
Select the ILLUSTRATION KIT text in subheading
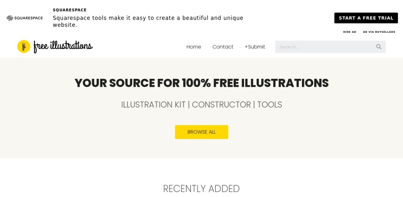(153, 105)
